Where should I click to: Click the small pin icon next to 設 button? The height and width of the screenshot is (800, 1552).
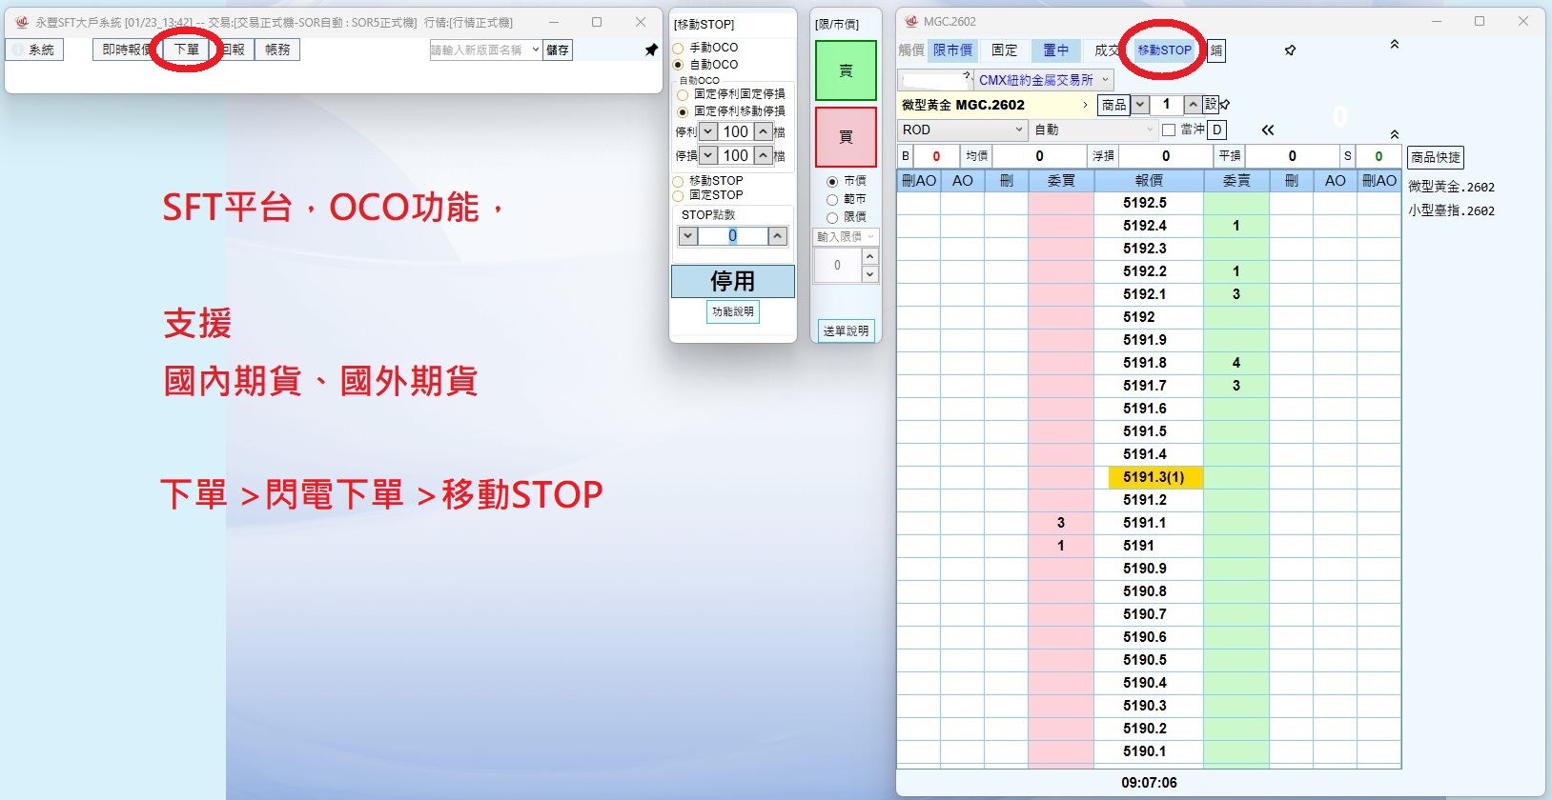(x=1225, y=105)
